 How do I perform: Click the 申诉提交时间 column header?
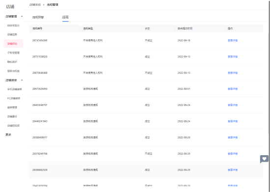pyautogui.click(x=185, y=28)
